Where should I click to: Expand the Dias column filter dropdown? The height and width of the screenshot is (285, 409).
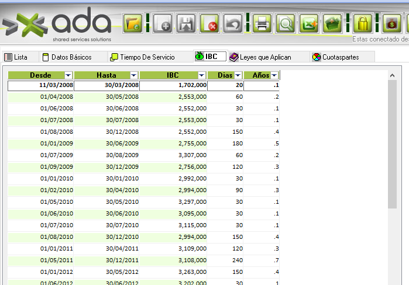[238, 75]
